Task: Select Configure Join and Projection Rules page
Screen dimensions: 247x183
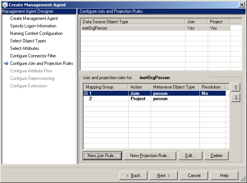Action: tap(42, 63)
